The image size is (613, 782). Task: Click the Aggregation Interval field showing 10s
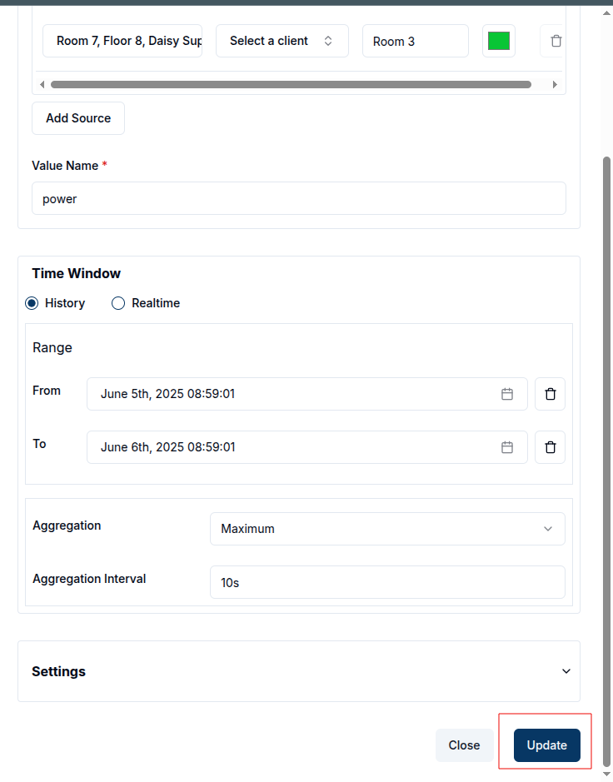click(387, 582)
